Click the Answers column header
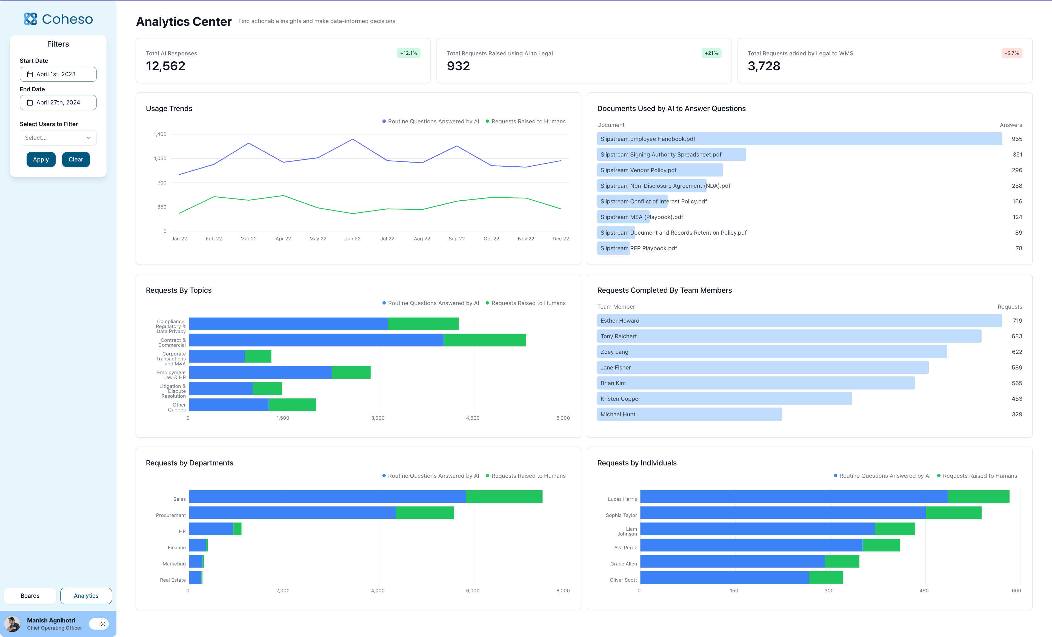 (x=1011, y=125)
